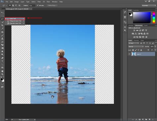The height and width of the screenshot is (121, 157).
Task: Select the Lasso Tool from flyout
Action: click(x=15, y=19)
